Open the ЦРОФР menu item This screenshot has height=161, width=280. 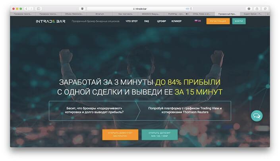click(161, 21)
